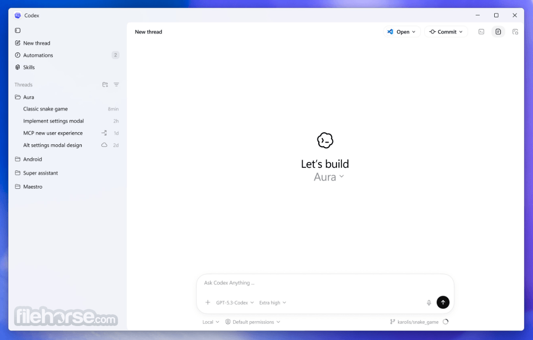This screenshot has width=533, height=340.
Task: Minimize the Codex window
Action: coord(477,15)
